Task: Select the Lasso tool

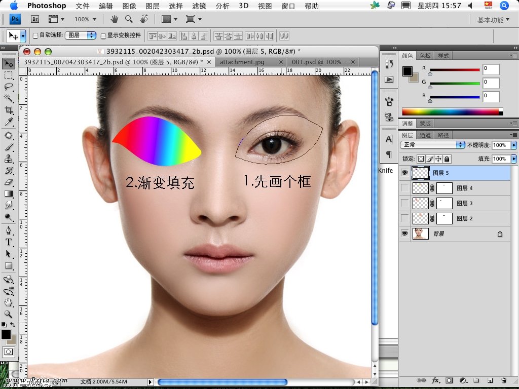Action: coord(9,87)
